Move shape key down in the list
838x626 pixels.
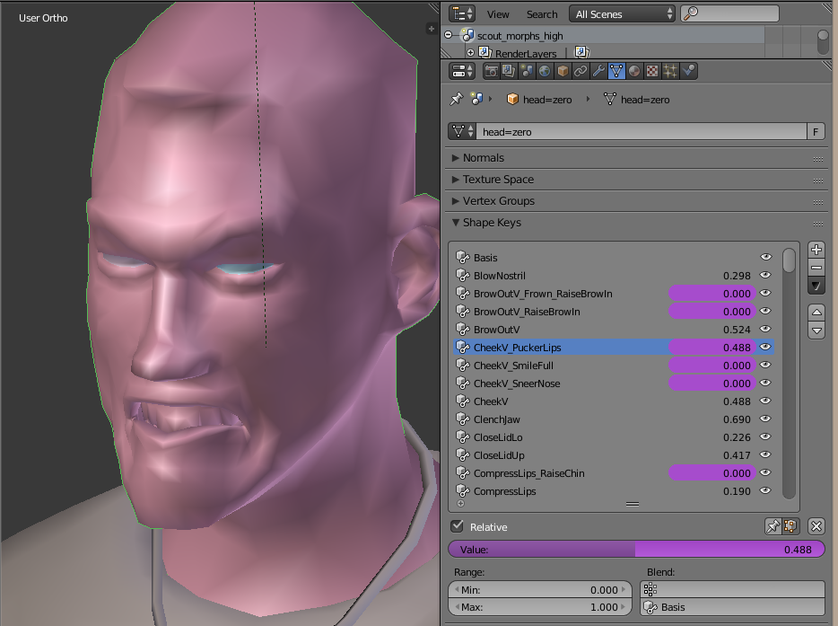(x=816, y=331)
